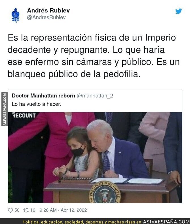This screenshot has width=190, height=224.
Task: Click the like count 50
Action: click(x=17, y=210)
